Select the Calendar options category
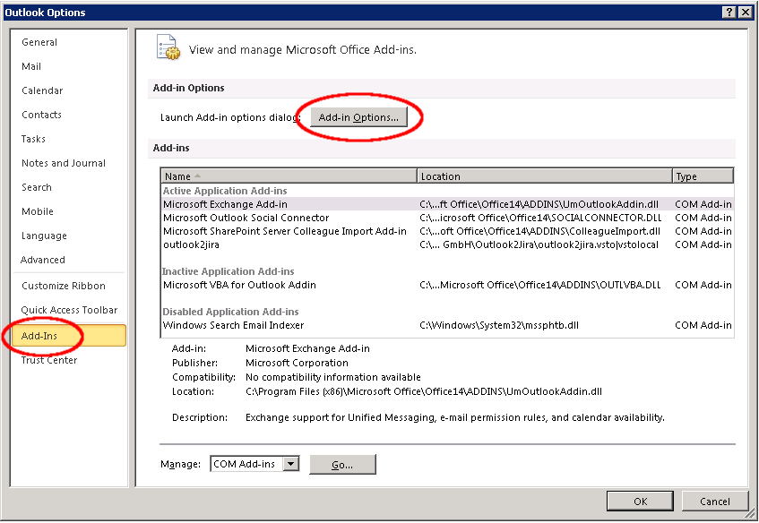 [42, 90]
